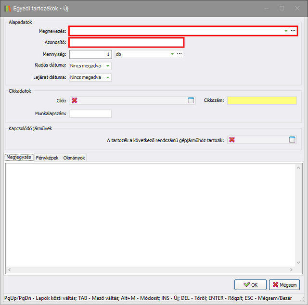Open the Okmányok tab

point(74,158)
